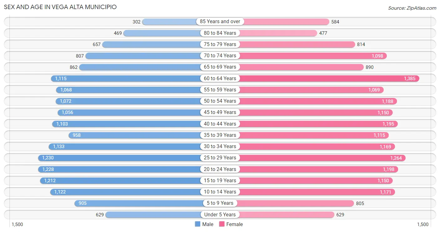The height and width of the screenshot is (232, 440).
Task: Click the pink Female legend swatch
Action: coord(222,224)
